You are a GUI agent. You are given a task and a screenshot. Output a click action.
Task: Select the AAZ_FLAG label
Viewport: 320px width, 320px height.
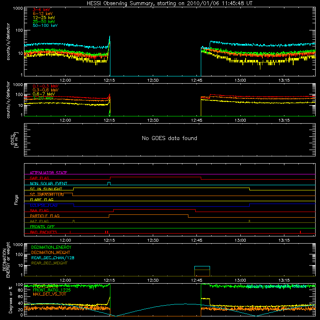click(39, 221)
